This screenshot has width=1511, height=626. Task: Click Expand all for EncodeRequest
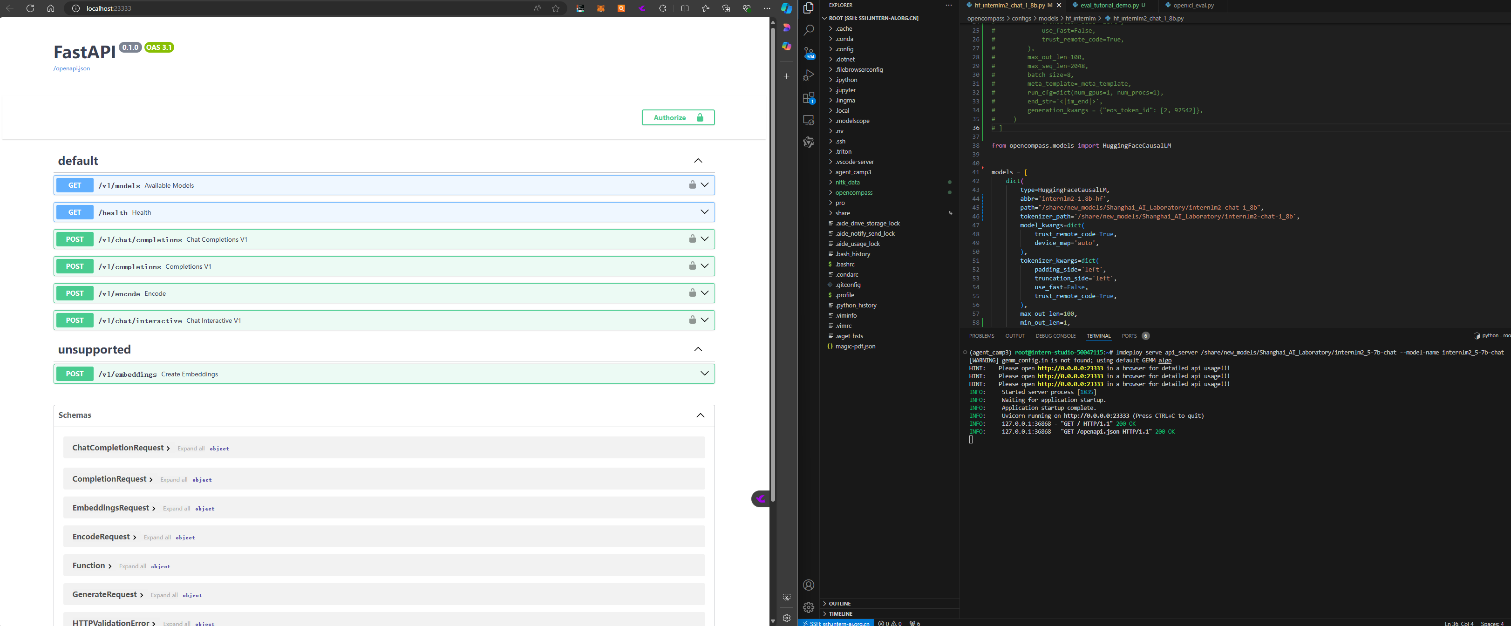pos(157,538)
